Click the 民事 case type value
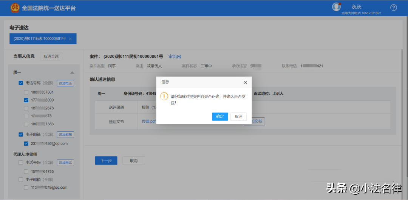The width and height of the screenshot is (408, 200). (112, 66)
